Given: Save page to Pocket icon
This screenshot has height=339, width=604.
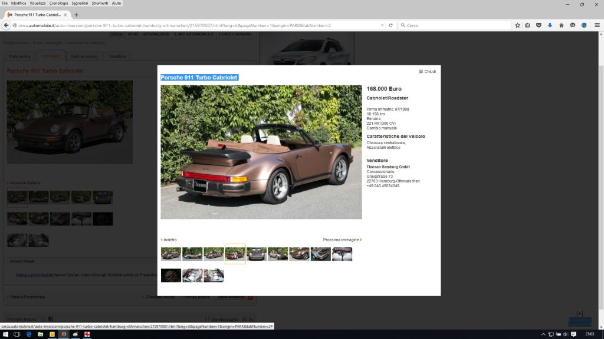Looking at the screenshot, I should pos(539,25).
